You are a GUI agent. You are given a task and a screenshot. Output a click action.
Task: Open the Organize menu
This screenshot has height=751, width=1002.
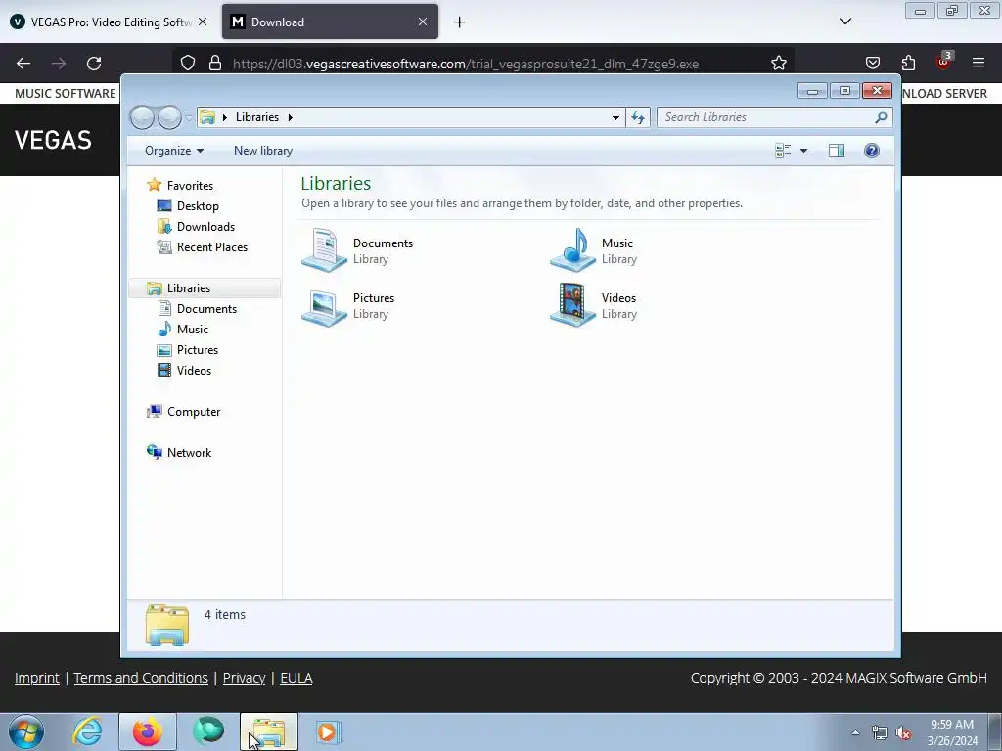pyautogui.click(x=174, y=151)
